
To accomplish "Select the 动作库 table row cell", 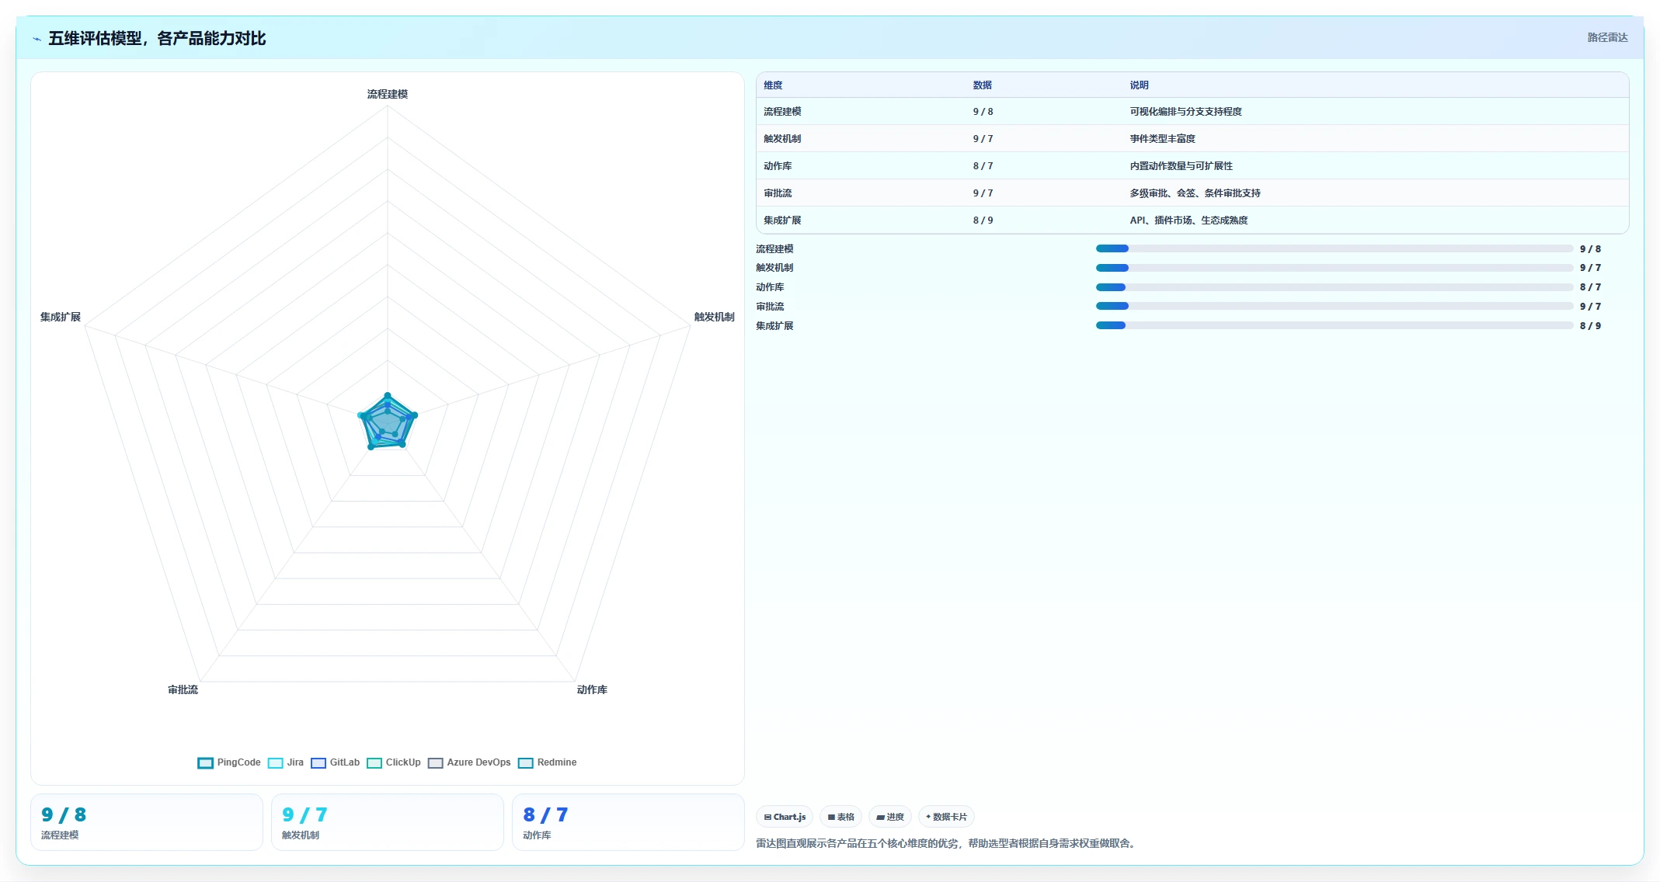I will tap(778, 166).
